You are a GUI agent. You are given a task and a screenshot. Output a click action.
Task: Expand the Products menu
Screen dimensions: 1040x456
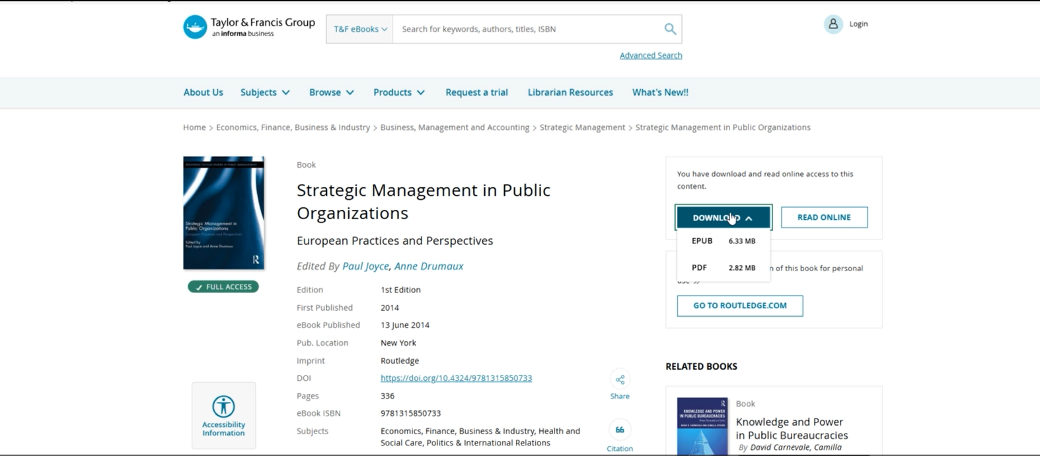coord(398,92)
